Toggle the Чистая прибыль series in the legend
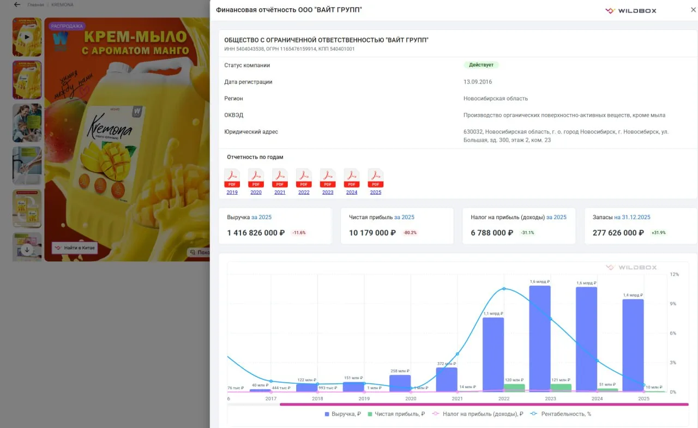This screenshot has height=428, width=698. [x=396, y=414]
